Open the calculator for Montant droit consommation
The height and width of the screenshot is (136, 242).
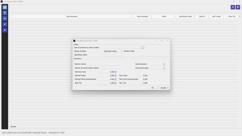115,79
